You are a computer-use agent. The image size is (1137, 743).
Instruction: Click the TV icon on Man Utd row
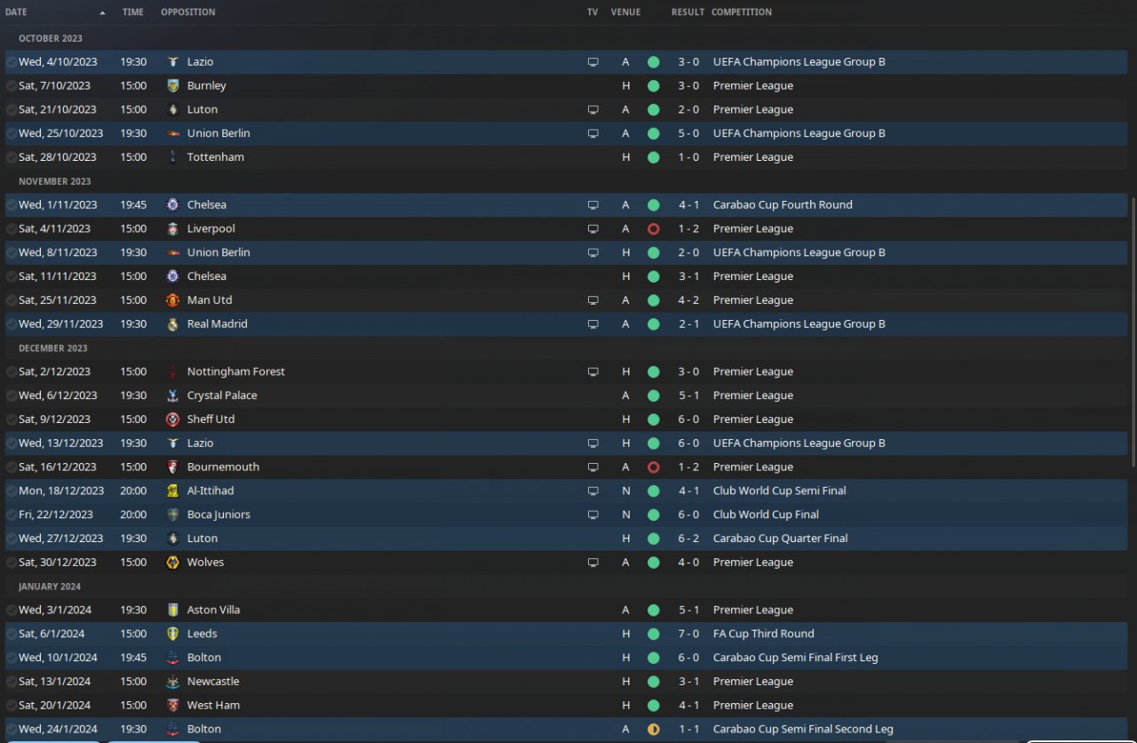(592, 300)
